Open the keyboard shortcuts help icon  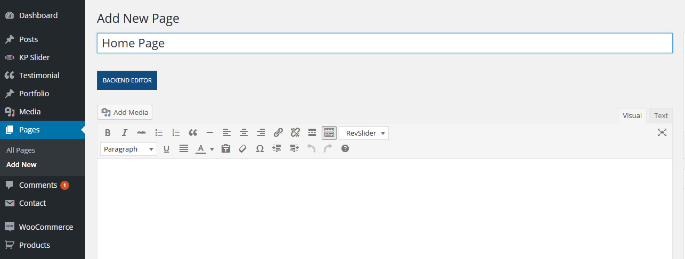pyautogui.click(x=345, y=149)
